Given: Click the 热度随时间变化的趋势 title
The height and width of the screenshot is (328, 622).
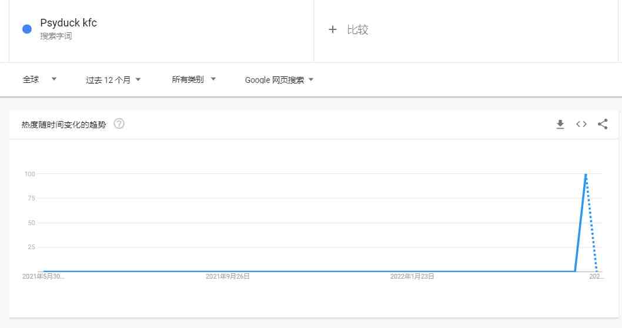Looking at the screenshot, I should tap(63, 125).
